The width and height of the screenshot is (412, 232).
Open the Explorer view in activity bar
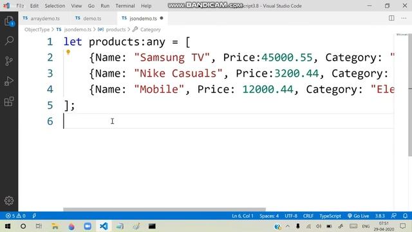(9, 21)
